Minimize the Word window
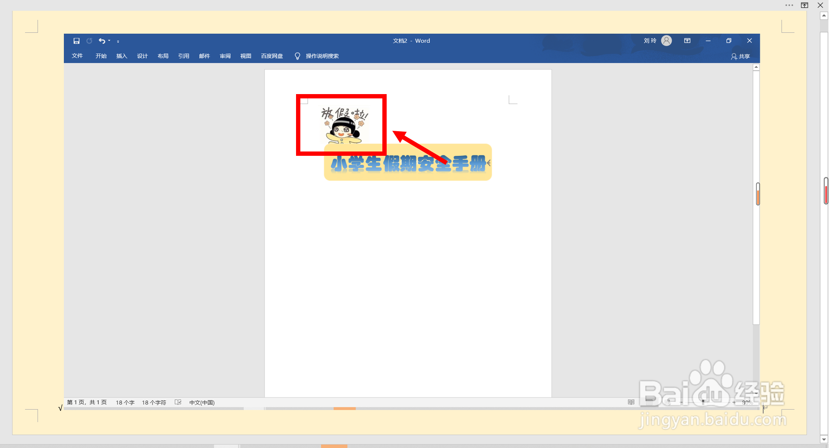 708,41
